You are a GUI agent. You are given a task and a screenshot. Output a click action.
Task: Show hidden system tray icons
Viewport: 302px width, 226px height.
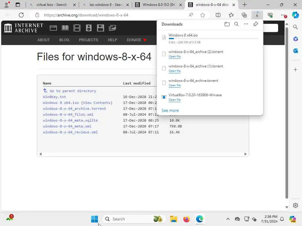coord(228,219)
